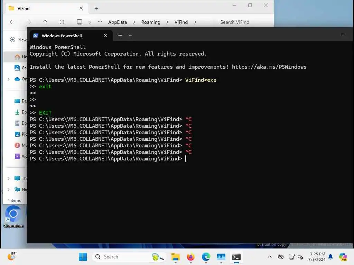Open Home in Explorer sidebar

[20, 57]
